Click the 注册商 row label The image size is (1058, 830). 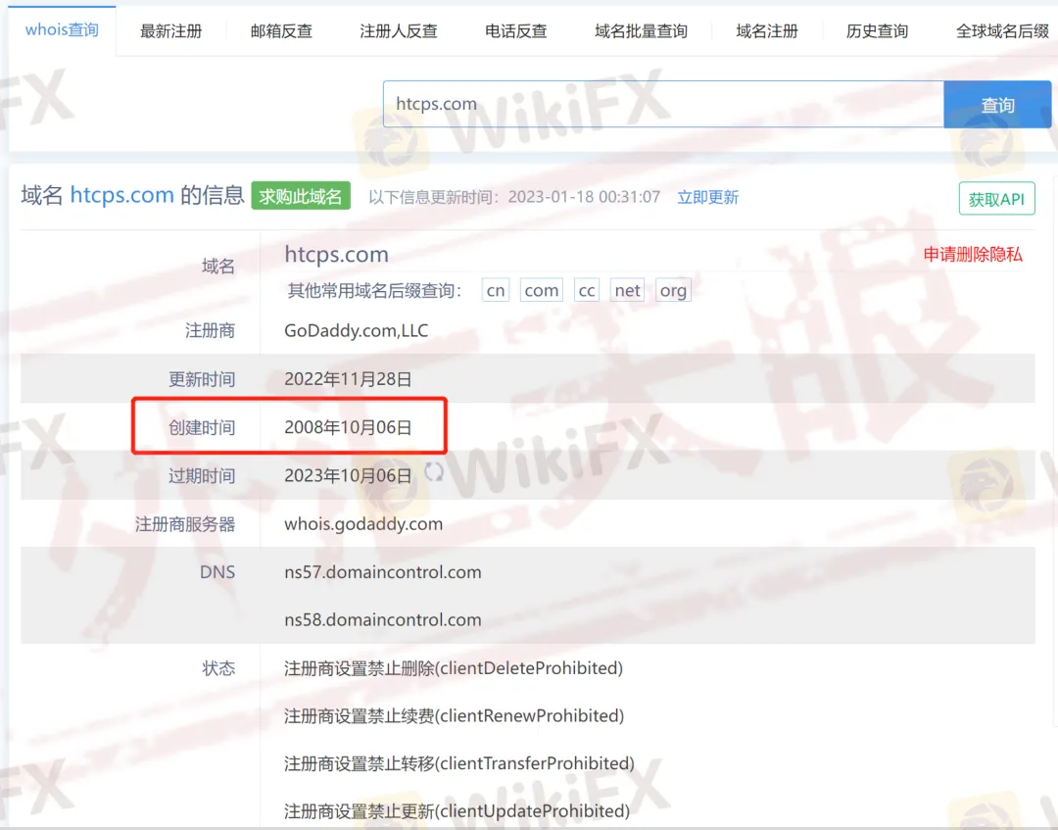click(x=210, y=330)
